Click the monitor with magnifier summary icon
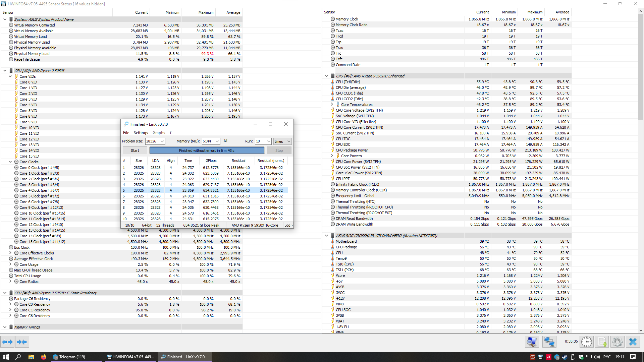This screenshot has width=644, height=362. tap(532, 342)
